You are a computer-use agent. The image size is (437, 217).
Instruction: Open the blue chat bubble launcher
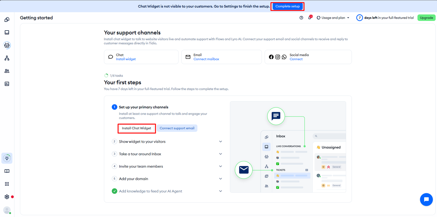click(x=426, y=200)
